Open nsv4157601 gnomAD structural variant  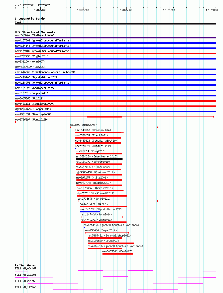43,40
